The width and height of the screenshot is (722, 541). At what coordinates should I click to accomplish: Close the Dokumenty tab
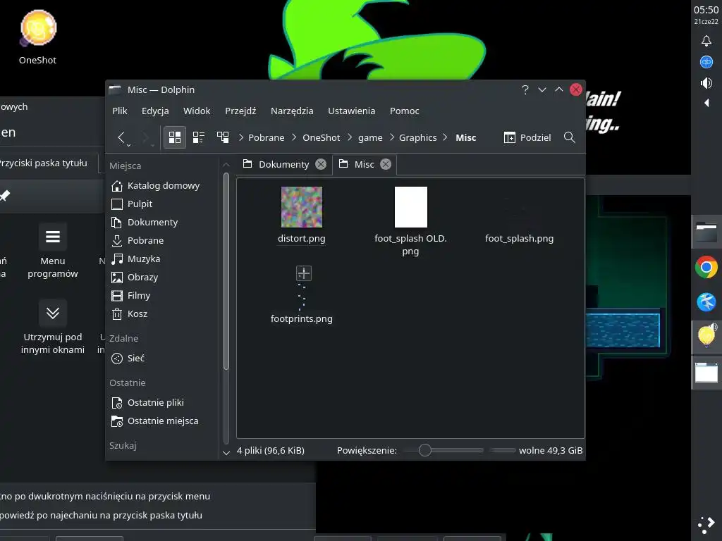(x=321, y=164)
